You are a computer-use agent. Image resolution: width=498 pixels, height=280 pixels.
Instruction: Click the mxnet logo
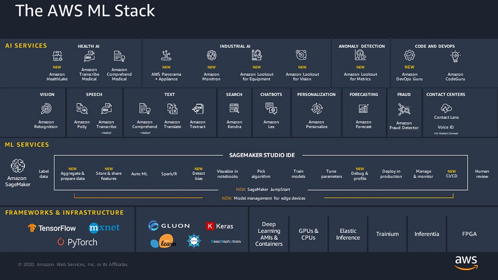tap(104, 228)
